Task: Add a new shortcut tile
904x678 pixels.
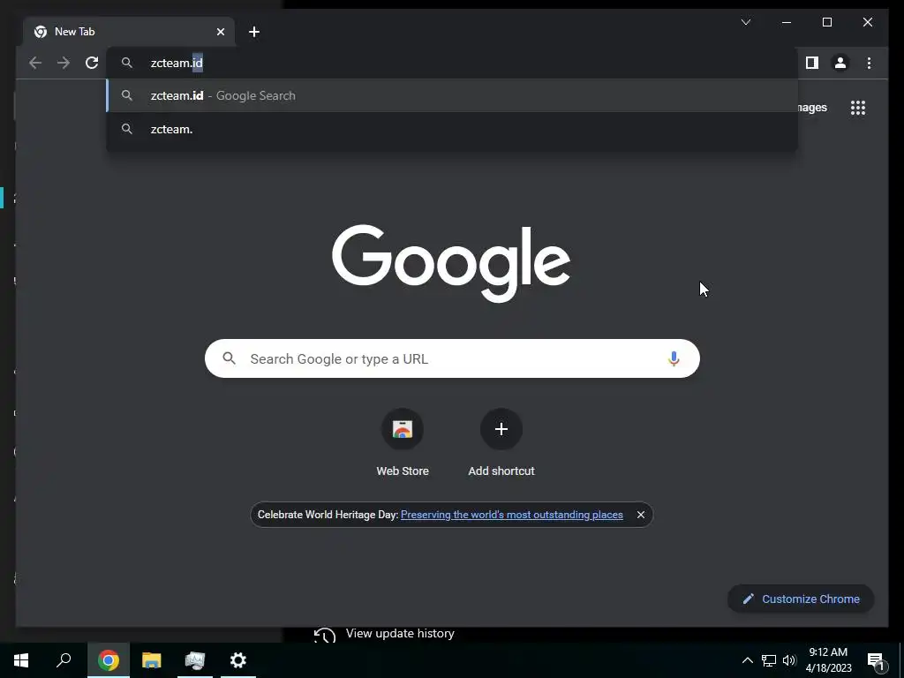Action: coord(501,443)
